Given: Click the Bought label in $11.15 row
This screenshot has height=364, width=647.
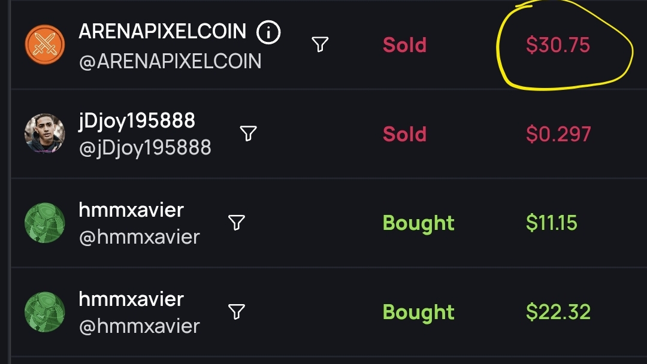Looking at the screenshot, I should pyautogui.click(x=418, y=223).
